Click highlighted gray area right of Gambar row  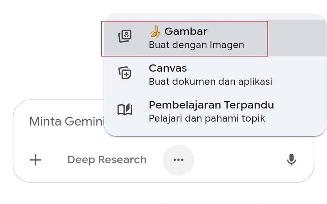297,38
